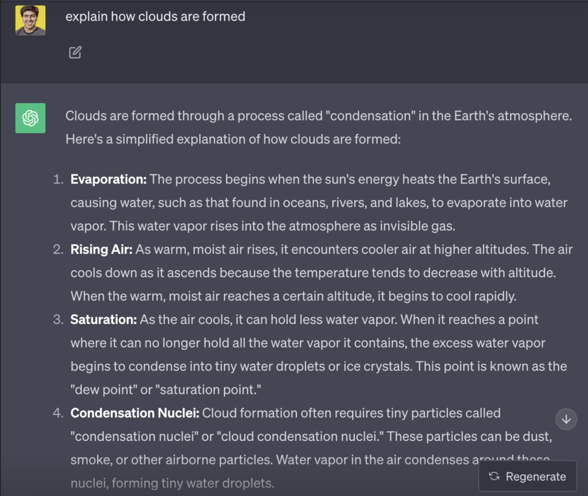This screenshot has width=588, height=496.
Task: Click list number 2 beside Rising Air
Action: [58, 249]
